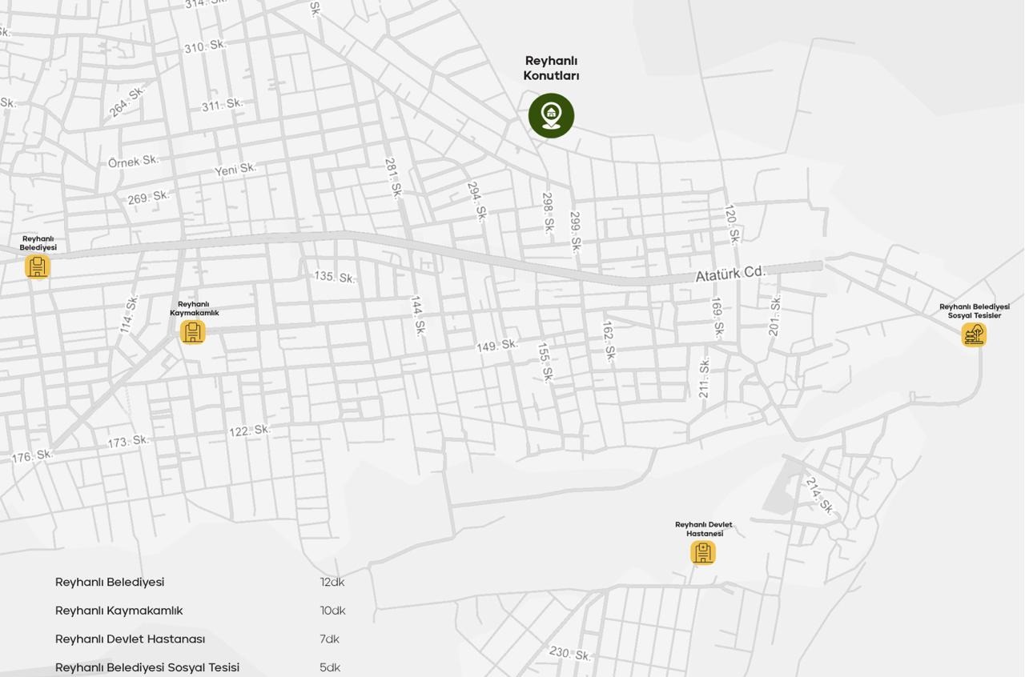Click the 114. Sk. street label
The image size is (1025, 677).
129,314
